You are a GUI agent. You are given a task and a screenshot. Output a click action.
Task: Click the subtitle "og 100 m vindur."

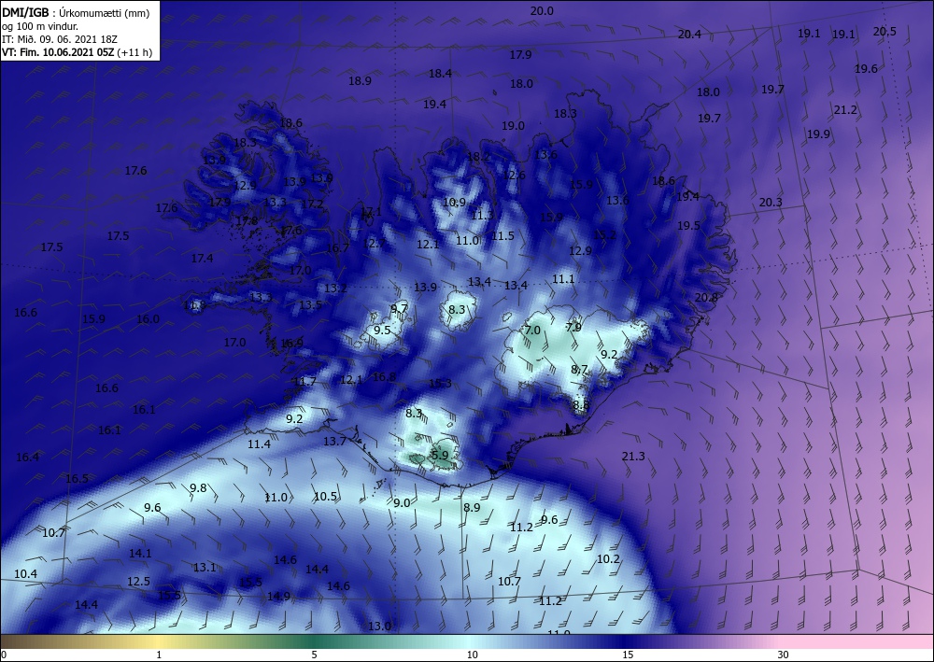click(x=40, y=26)
